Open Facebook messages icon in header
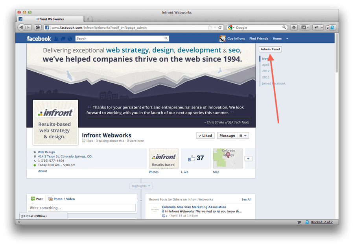 [63, 39]
